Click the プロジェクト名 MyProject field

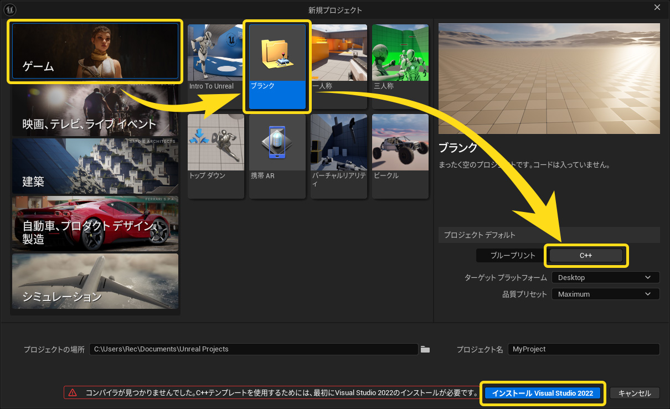583,349
